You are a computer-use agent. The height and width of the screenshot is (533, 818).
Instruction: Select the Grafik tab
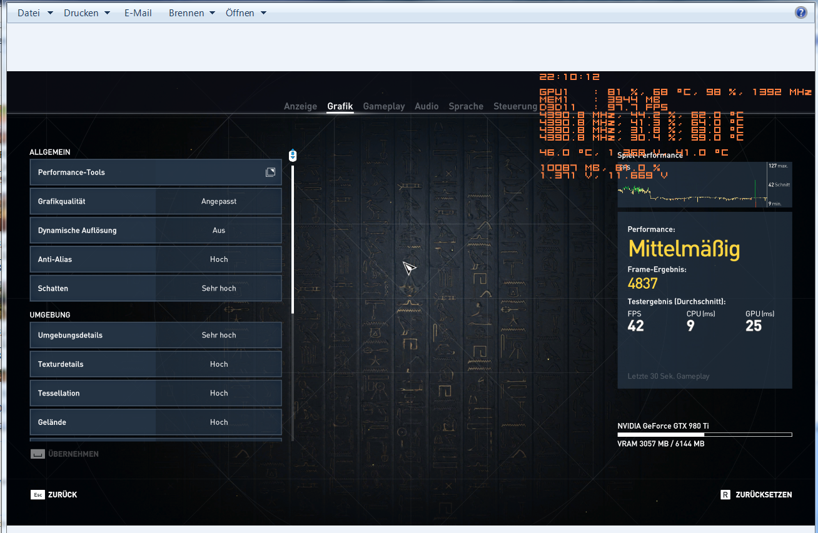[340, 107]
